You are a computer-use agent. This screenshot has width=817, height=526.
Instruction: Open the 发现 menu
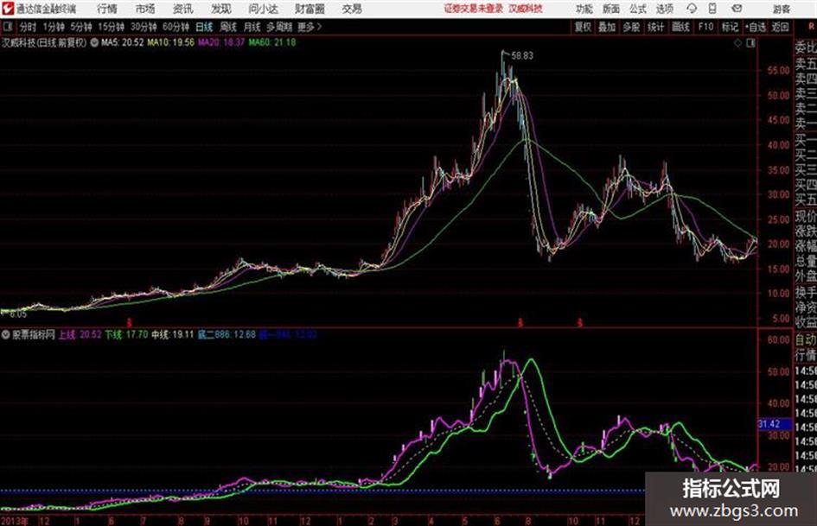[x=221, y=9]
